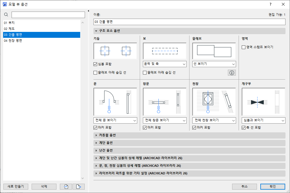
Task: Uncheck 마커 포함 under 창문
Action: (145, 127)
